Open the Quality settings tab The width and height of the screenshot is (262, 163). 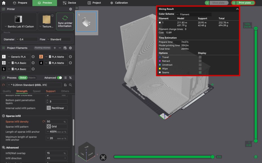[7, 91]
